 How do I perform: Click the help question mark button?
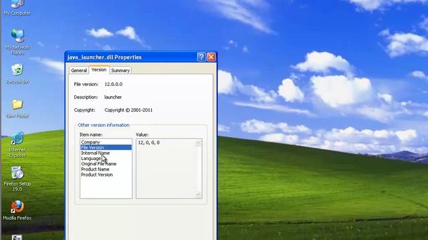(x=201, y=57)
